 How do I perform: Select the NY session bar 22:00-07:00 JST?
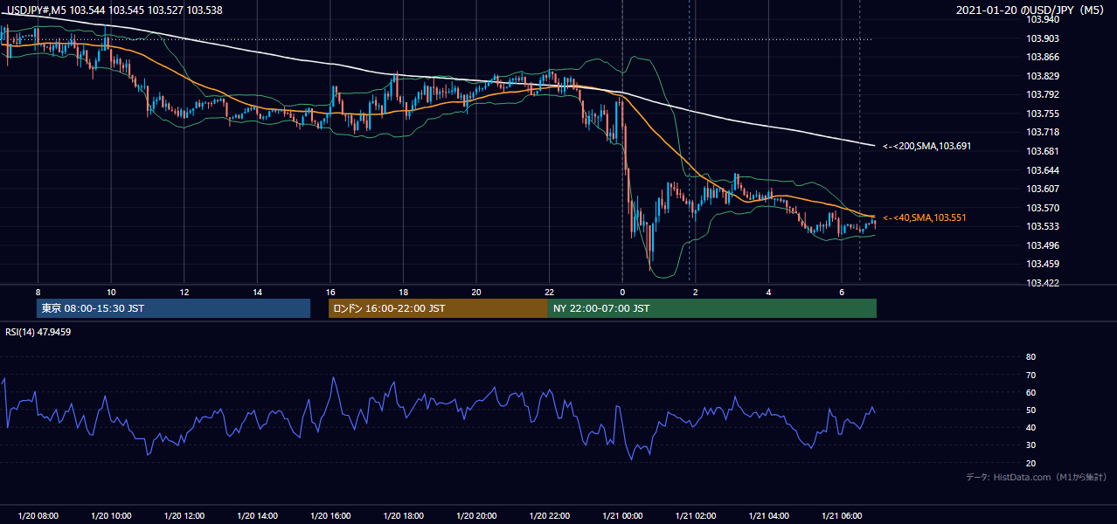(712, 308)
